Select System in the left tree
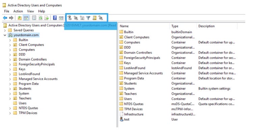 pyautogui.click(x=24, y=94)
